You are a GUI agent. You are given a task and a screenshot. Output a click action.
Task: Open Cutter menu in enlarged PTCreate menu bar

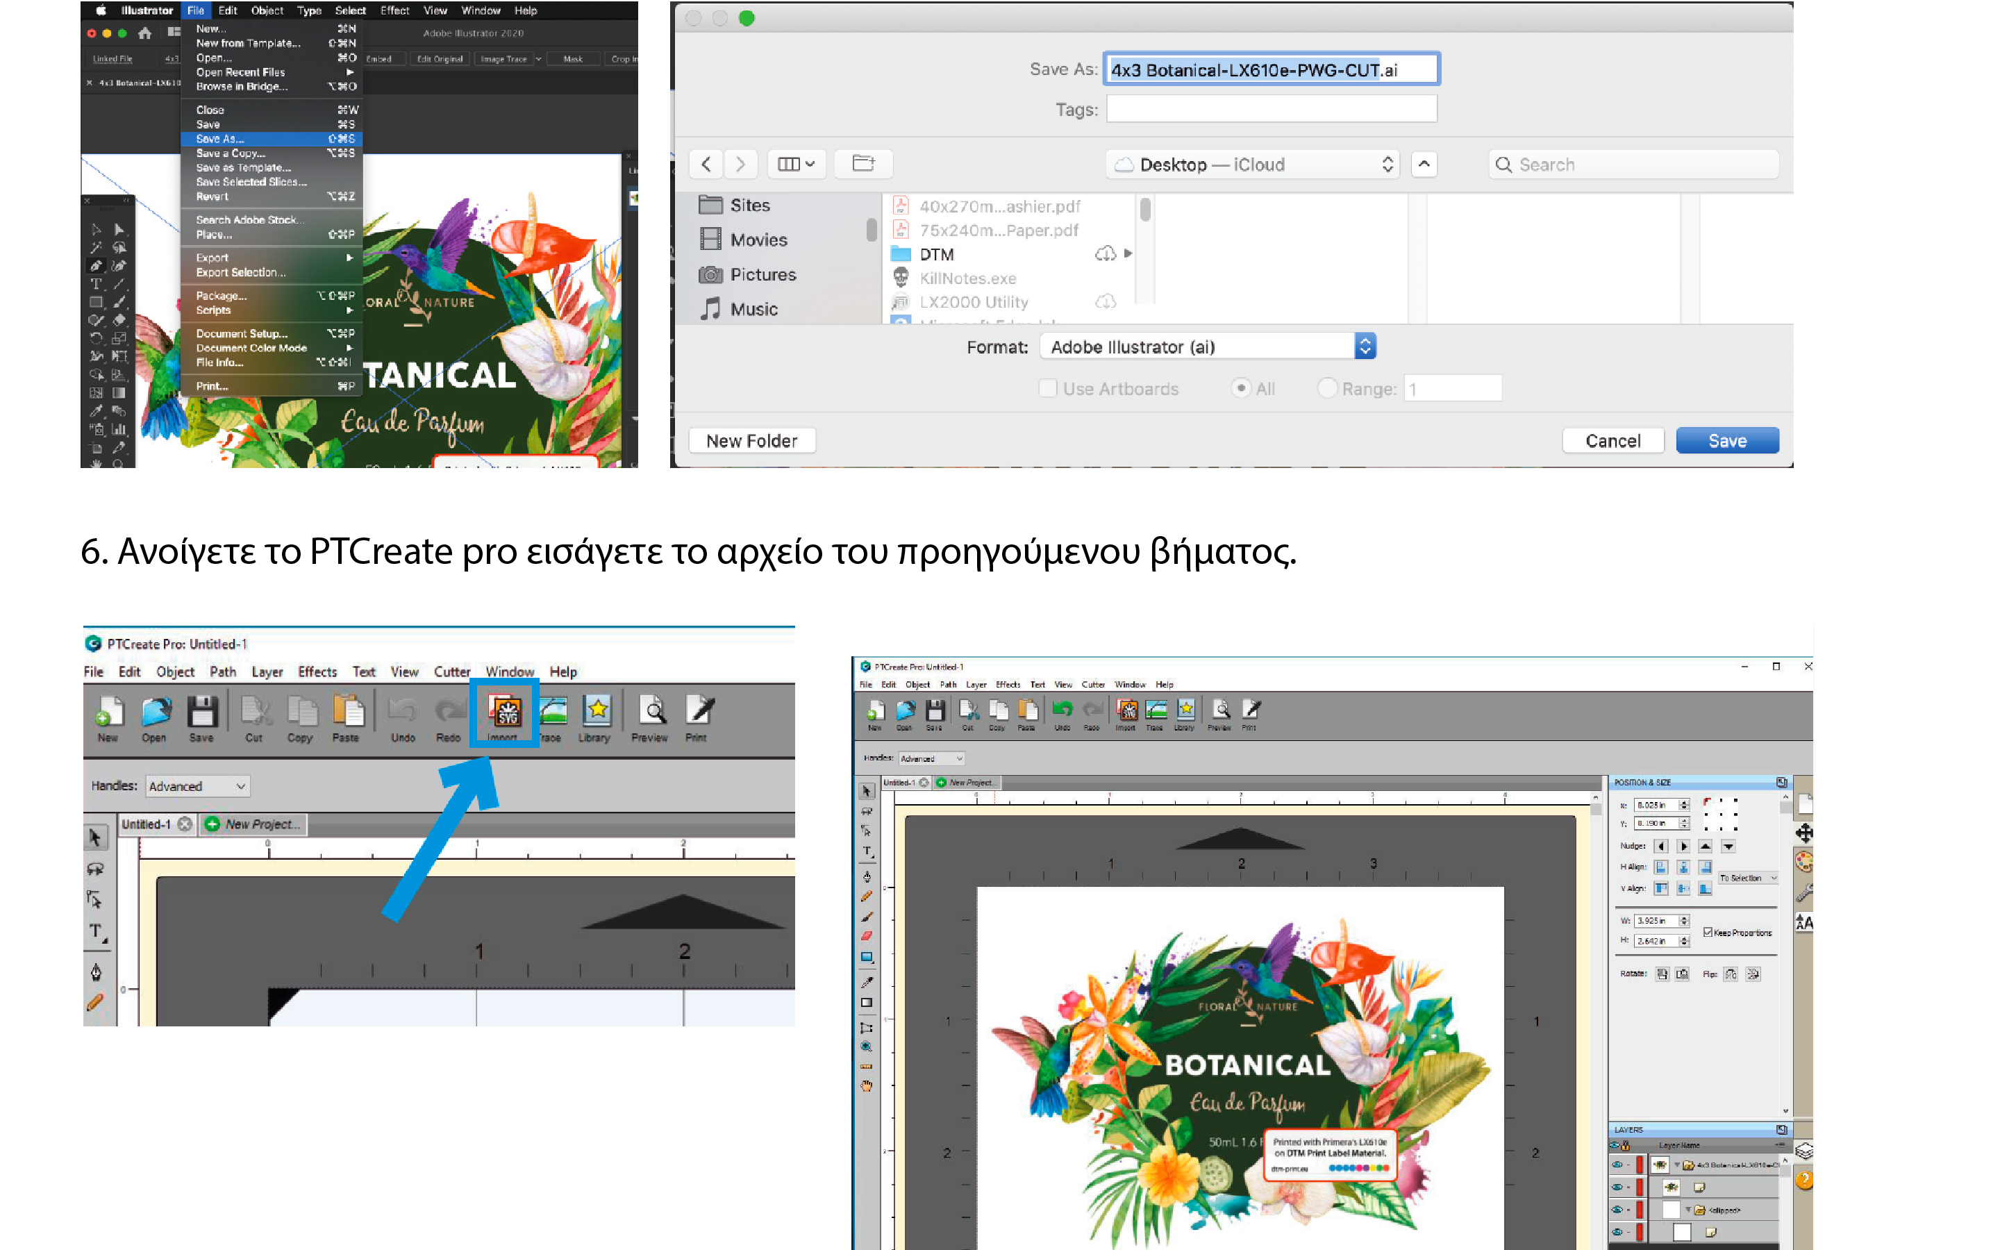click(452, 672)
